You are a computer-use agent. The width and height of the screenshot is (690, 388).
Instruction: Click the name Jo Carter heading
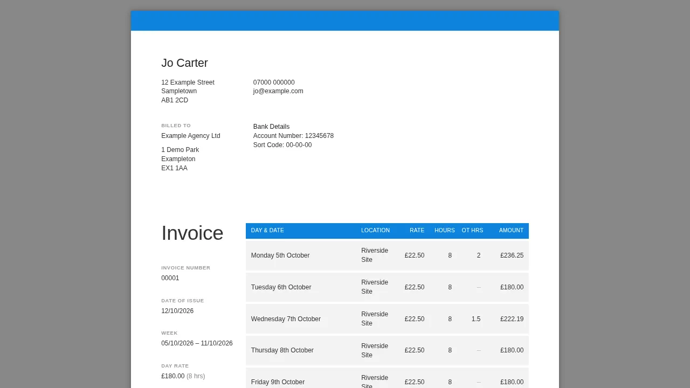click(184, 63)
